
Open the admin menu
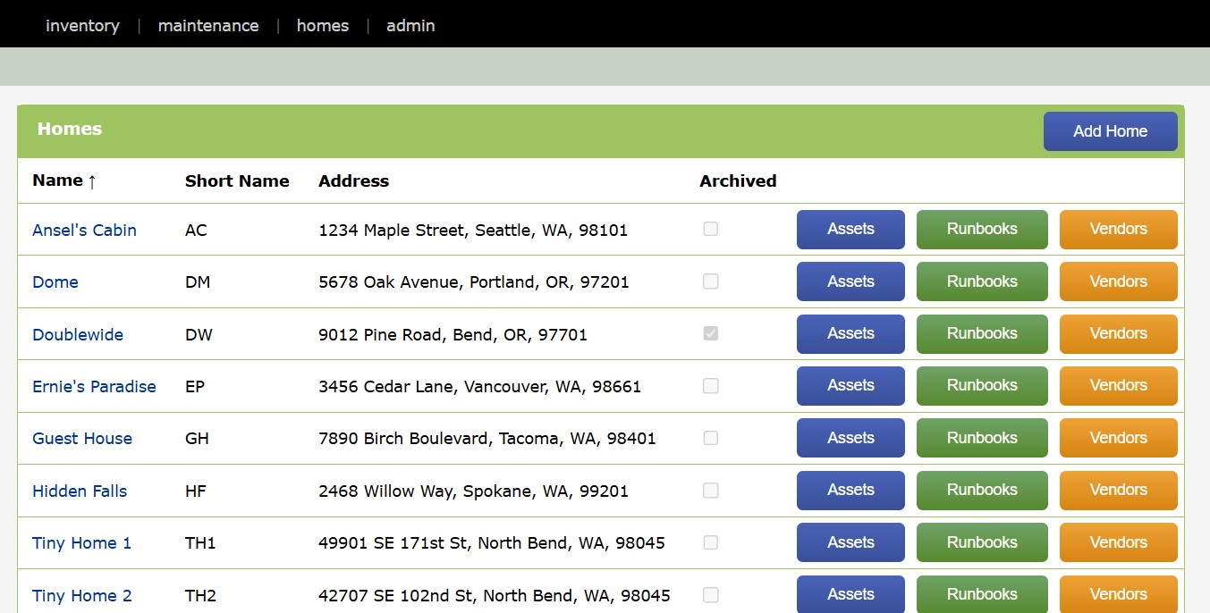[x=410, y=26]
